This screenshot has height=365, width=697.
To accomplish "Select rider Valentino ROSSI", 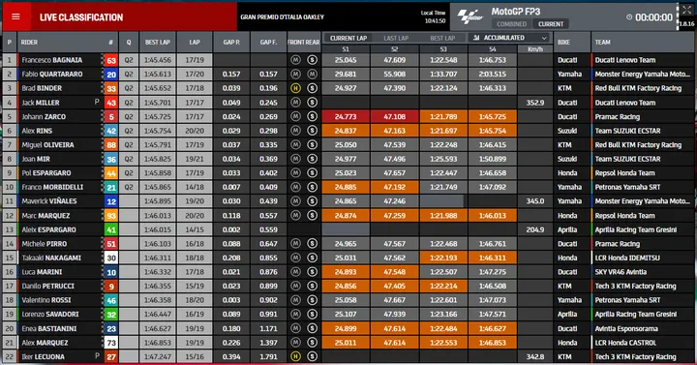I will pos(46,299).
